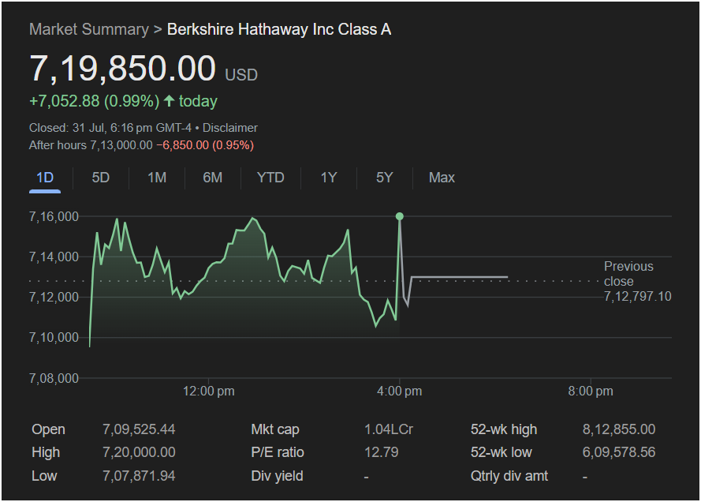
Task: Click the Berkshire Hathaway Inc Class A title
Action: point(279,29)
